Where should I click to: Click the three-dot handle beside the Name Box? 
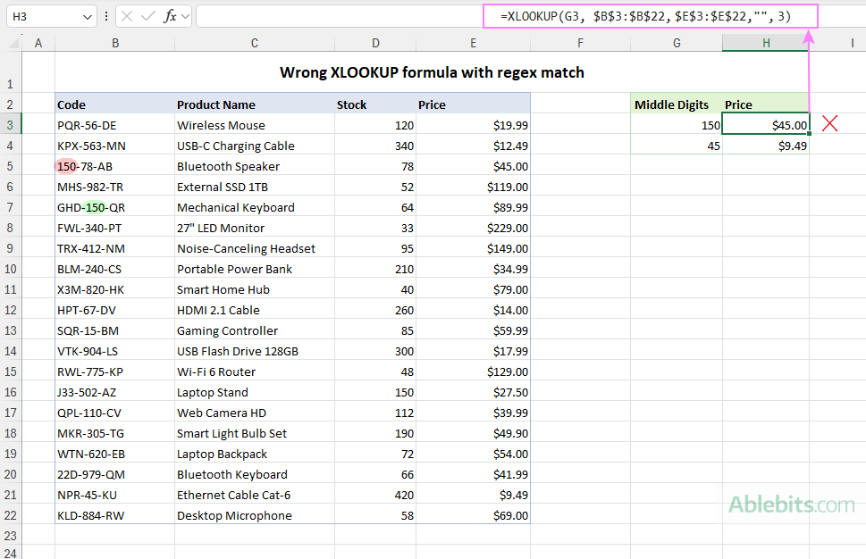105,15
